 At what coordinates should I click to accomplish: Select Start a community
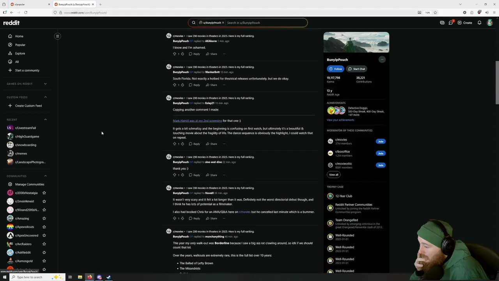click(27, 70)
